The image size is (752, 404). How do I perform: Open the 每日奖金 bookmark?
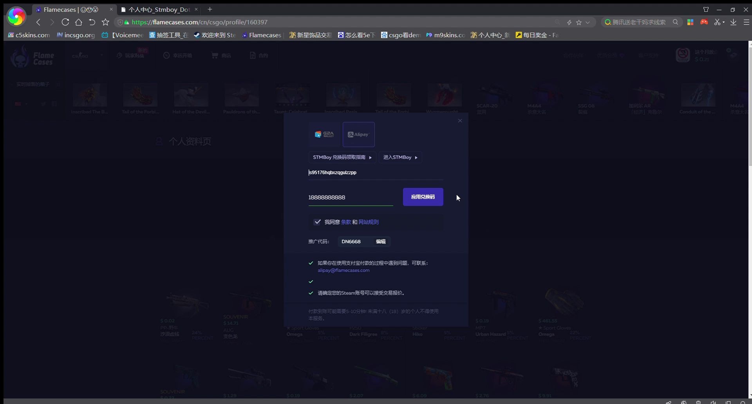coord(537,35)
